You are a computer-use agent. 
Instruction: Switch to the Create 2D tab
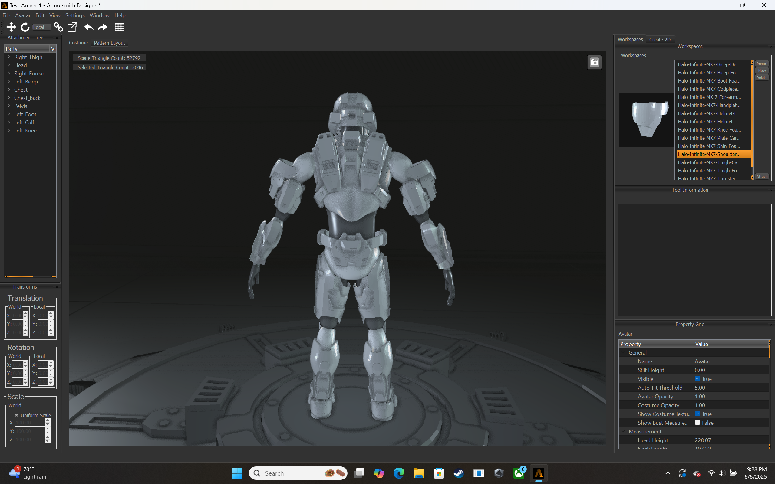[x=660, y=40]
